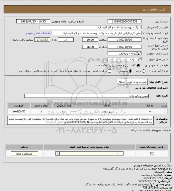Click the توضیحات خریدار text box
The image size is (174, 191).
[80, 120]
